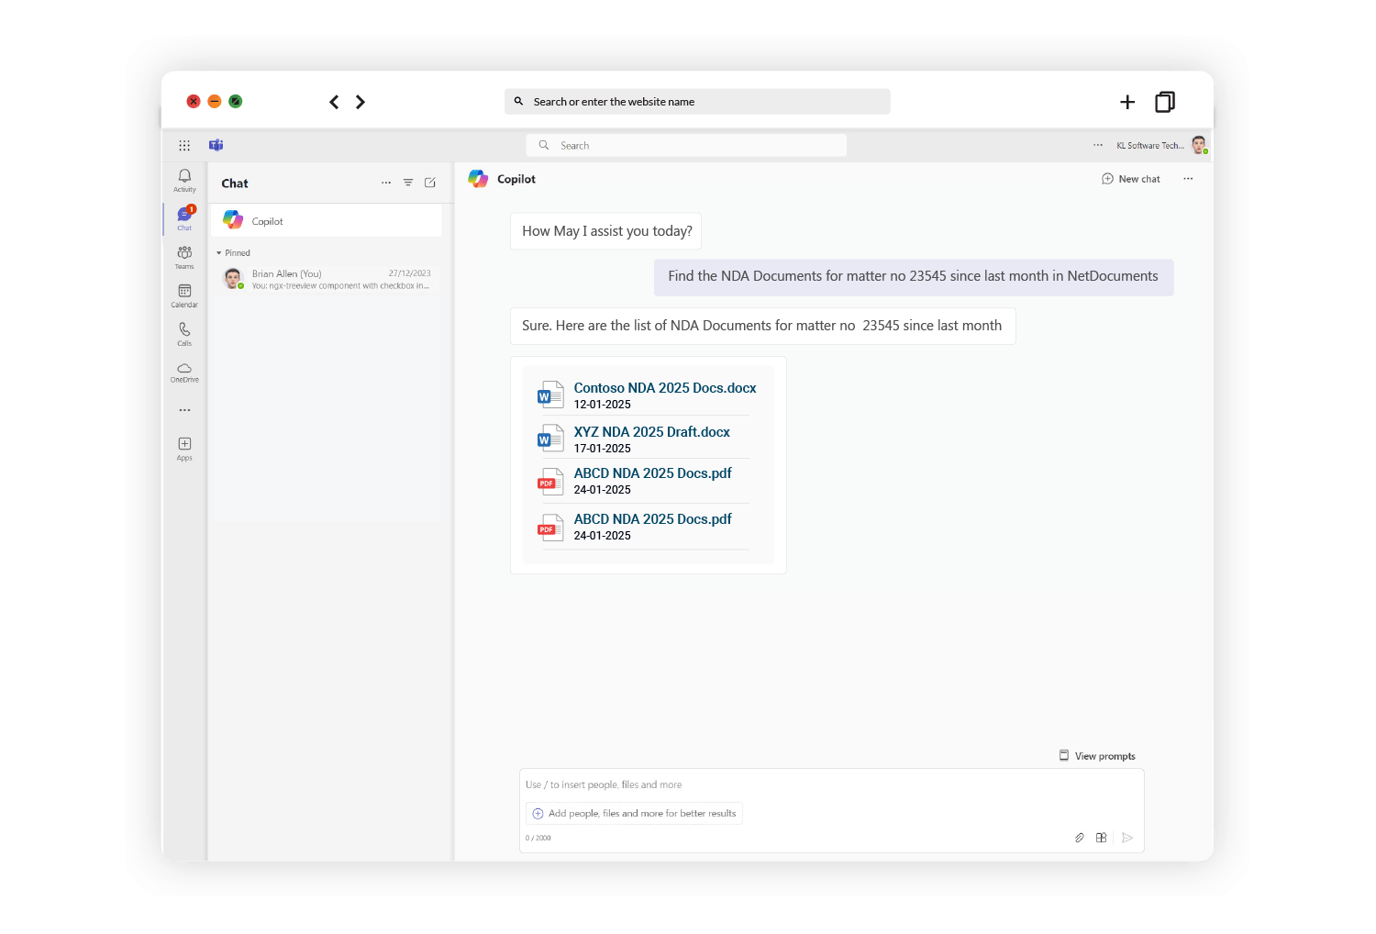1376x934 pixels.
Task: Click the "Find the NDA Documents" user message
Action: point(914,277)
